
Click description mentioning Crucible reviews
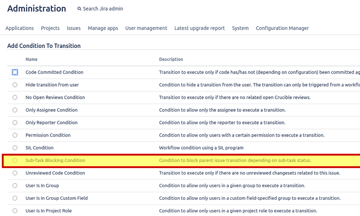(234, 97)
